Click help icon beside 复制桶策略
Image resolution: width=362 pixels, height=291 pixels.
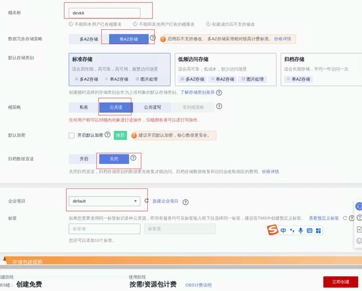pos(219,106)
